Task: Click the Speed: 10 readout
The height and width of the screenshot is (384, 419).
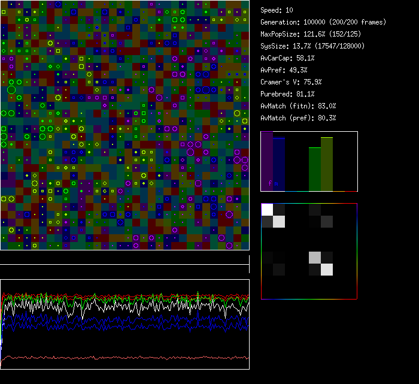Action: [277, 10]
